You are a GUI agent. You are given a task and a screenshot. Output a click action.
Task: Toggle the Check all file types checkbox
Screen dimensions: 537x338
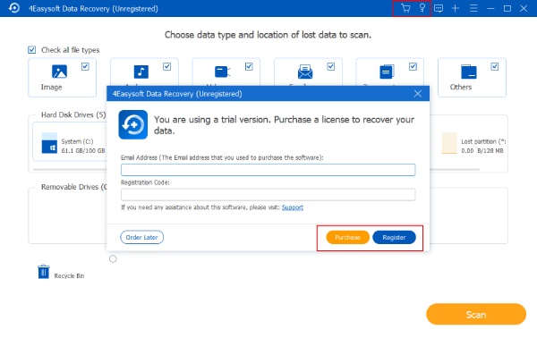32,50
